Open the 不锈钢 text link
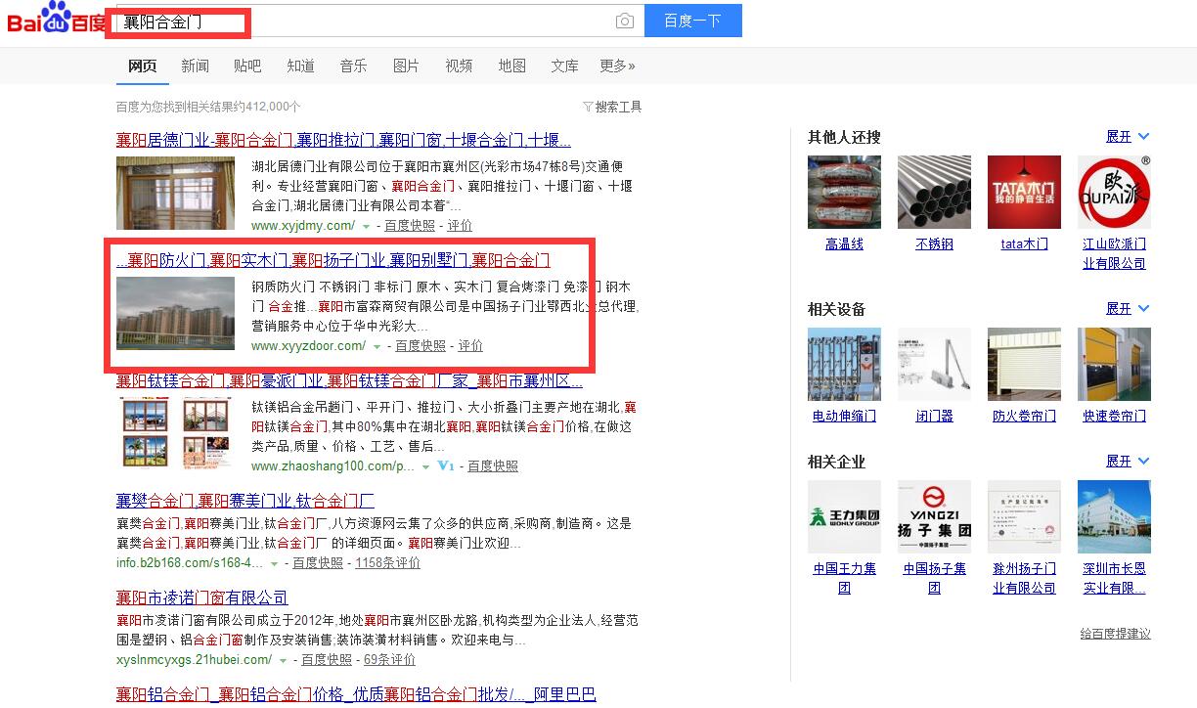 pos(934,244)
